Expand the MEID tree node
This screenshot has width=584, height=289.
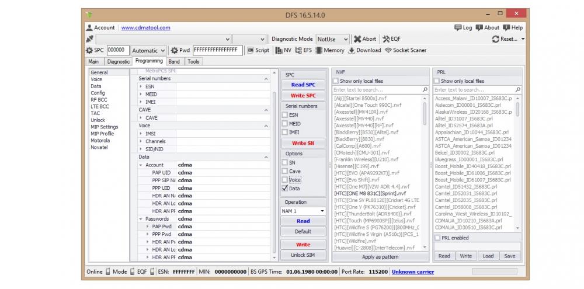click(141, 94)
